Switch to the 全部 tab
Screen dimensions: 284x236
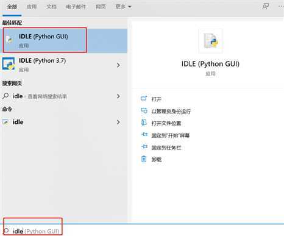pyautogui.click(x=12, y=7)
